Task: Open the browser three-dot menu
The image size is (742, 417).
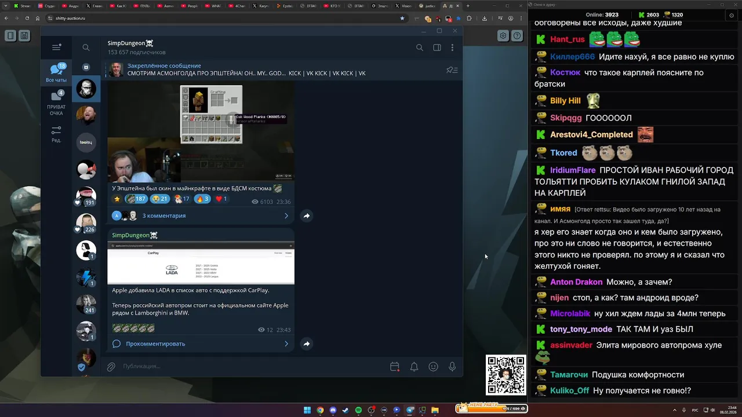Action: click(521, 18)
